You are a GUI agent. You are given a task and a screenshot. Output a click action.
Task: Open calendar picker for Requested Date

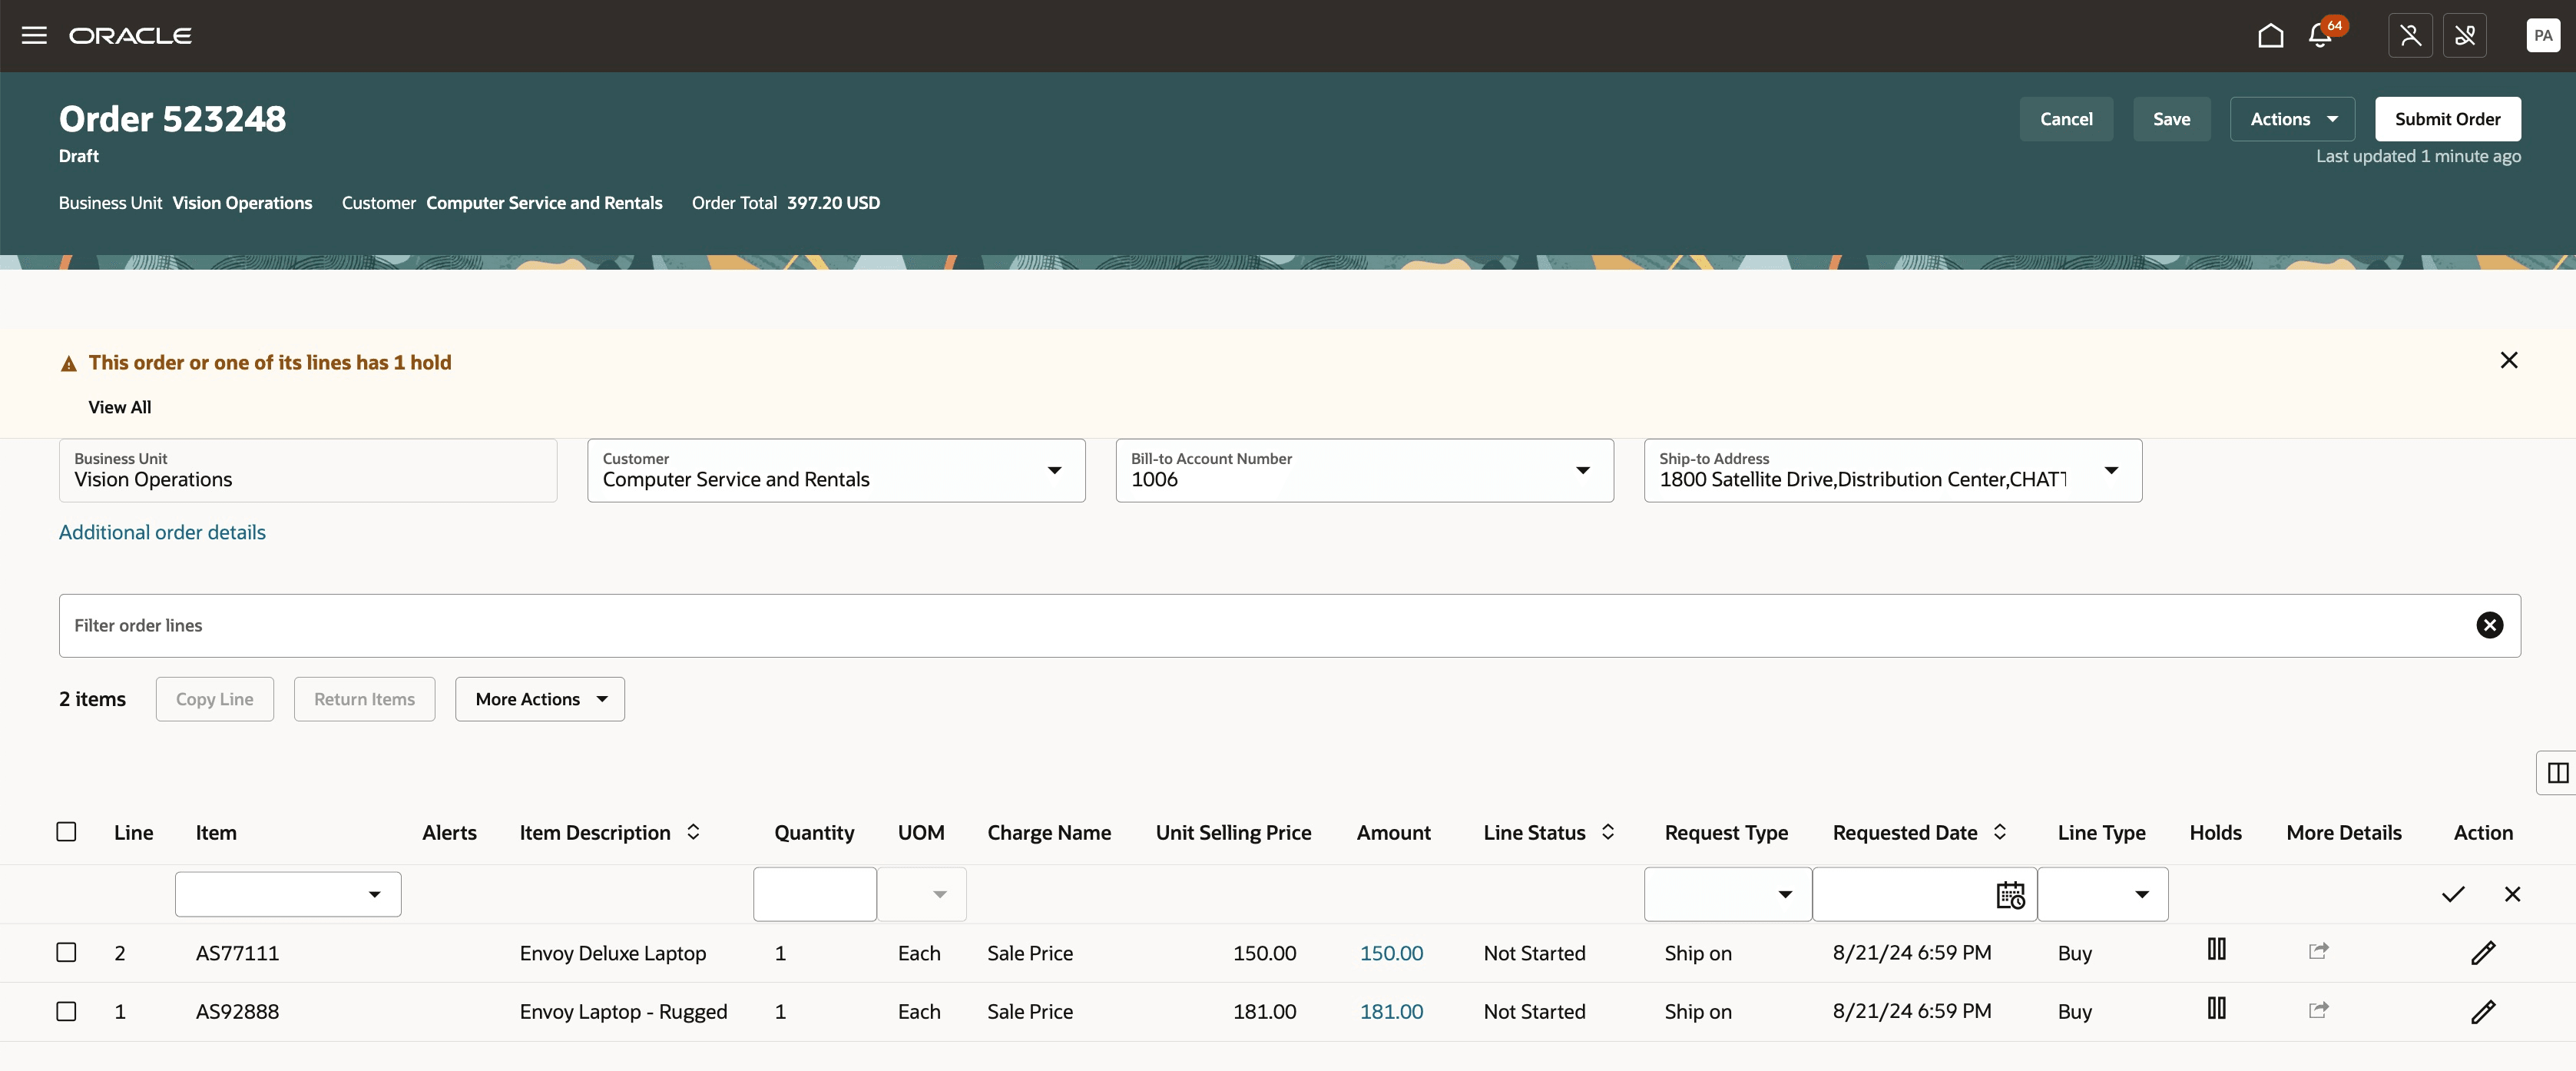pyautogui.click(x=2010, y=894)
